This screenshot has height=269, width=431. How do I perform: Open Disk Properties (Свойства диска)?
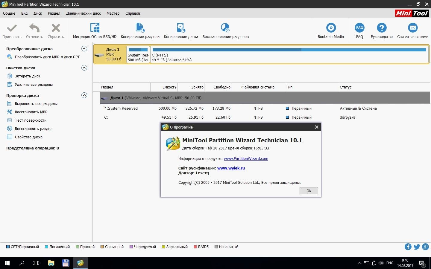point(29,137)
